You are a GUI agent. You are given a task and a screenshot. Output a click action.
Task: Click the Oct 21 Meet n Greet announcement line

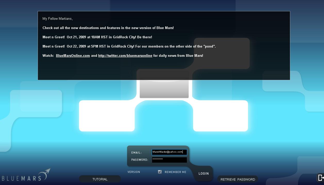click(97, 37)
